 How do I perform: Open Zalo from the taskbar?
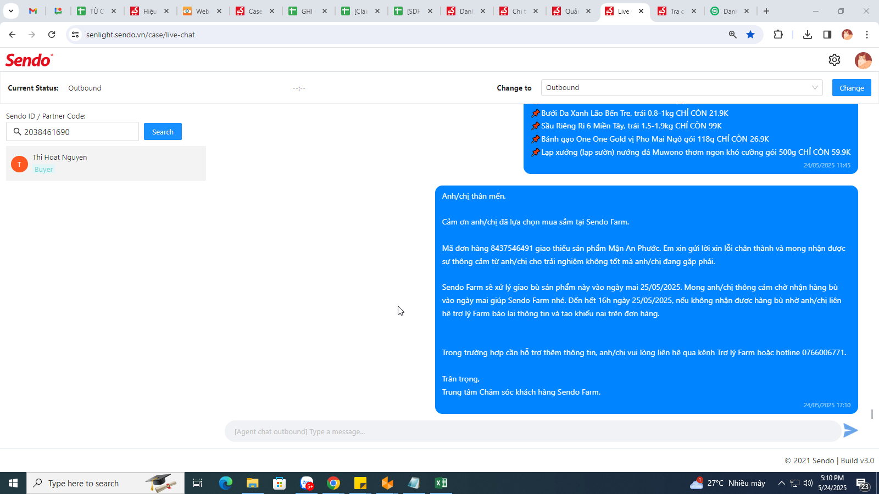point(307,483)
